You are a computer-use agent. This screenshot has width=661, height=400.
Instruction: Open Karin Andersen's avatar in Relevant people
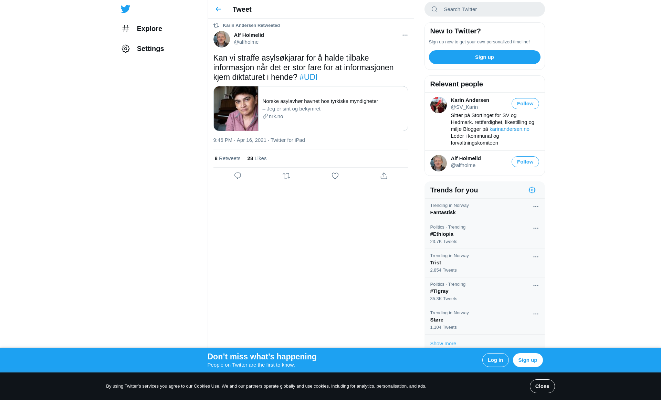point(438,105)
